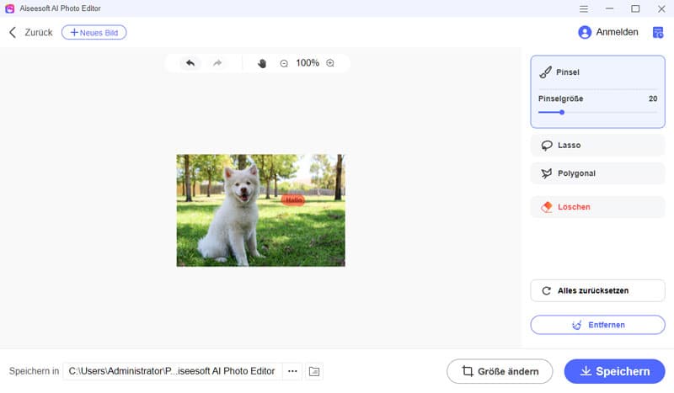Click the zoom out magnifier icon
Viewport: 674px width, 393px height.
[x=284, y=63]
